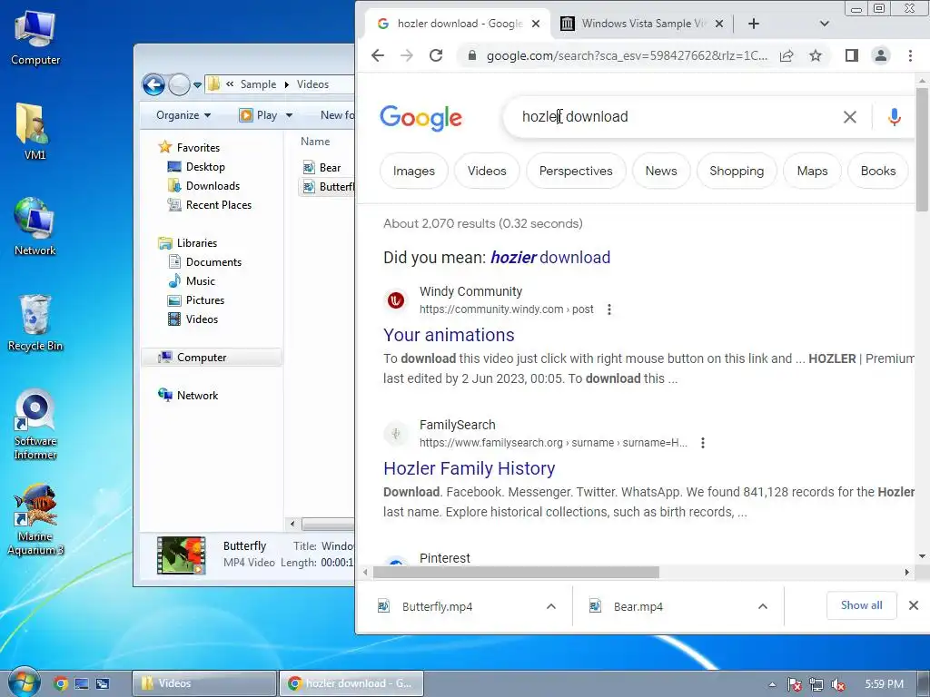This screenshot has width=930, height=697.
Task: Filter results by Videos chip
Action: pos(487,171)
